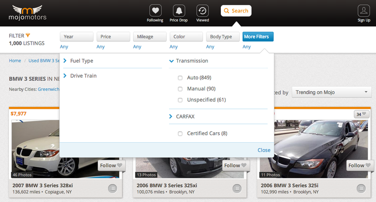
Task: Go to the Home breadcrumb link
Action: point(15,61)
